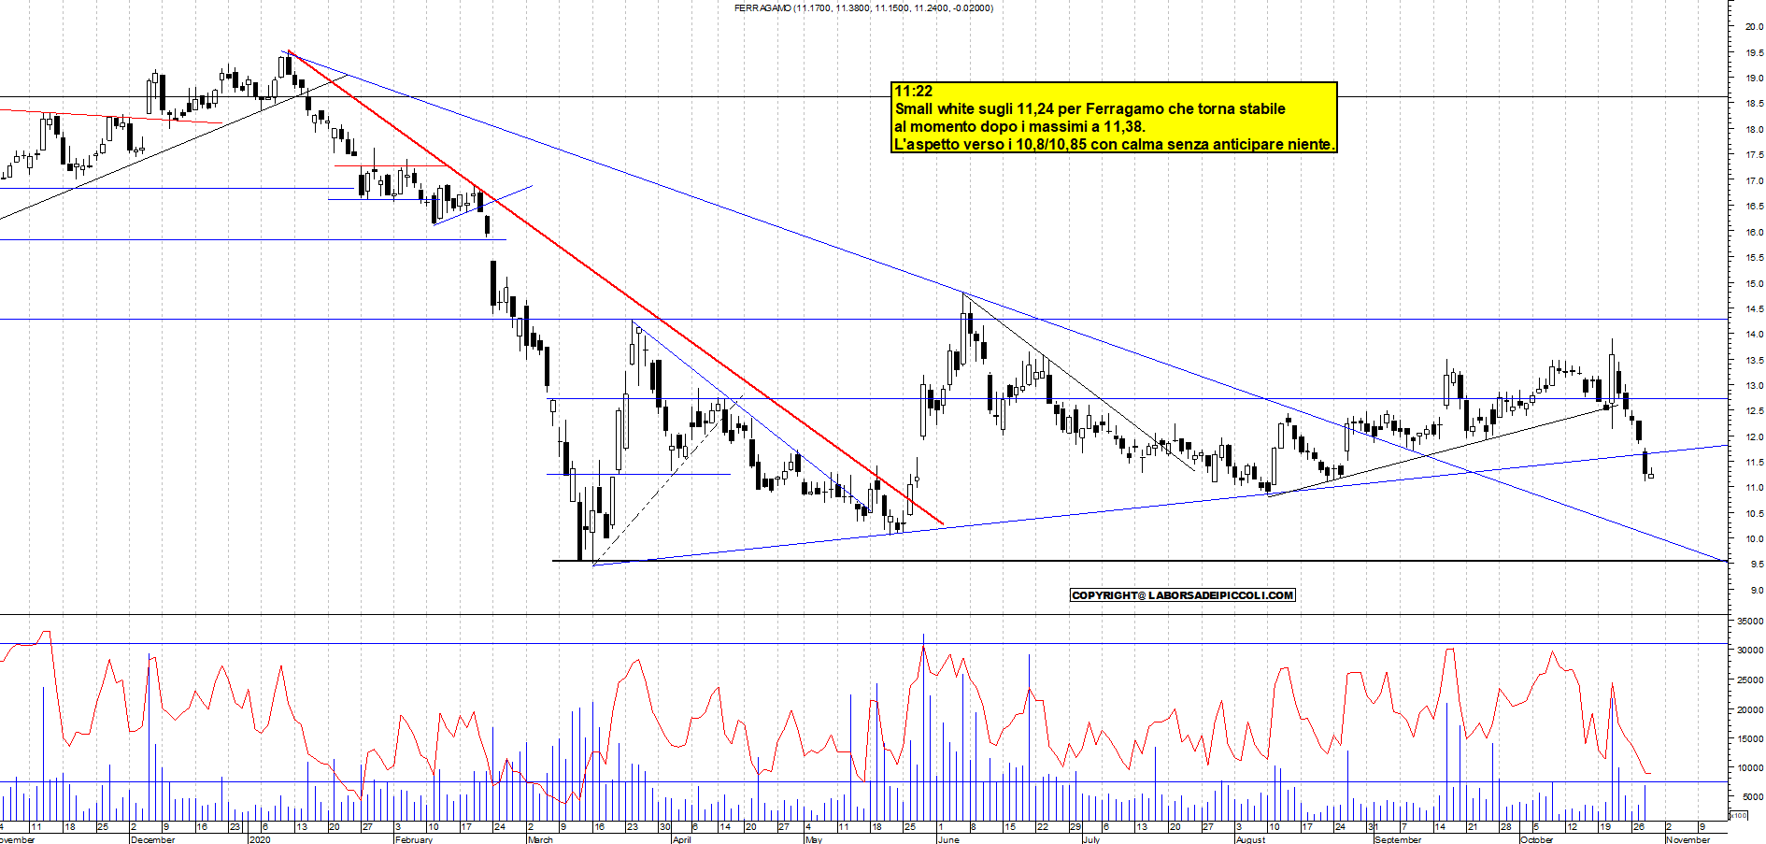Click the 16.5 price axis label
1766x844 pixels.
point(1754,207)
